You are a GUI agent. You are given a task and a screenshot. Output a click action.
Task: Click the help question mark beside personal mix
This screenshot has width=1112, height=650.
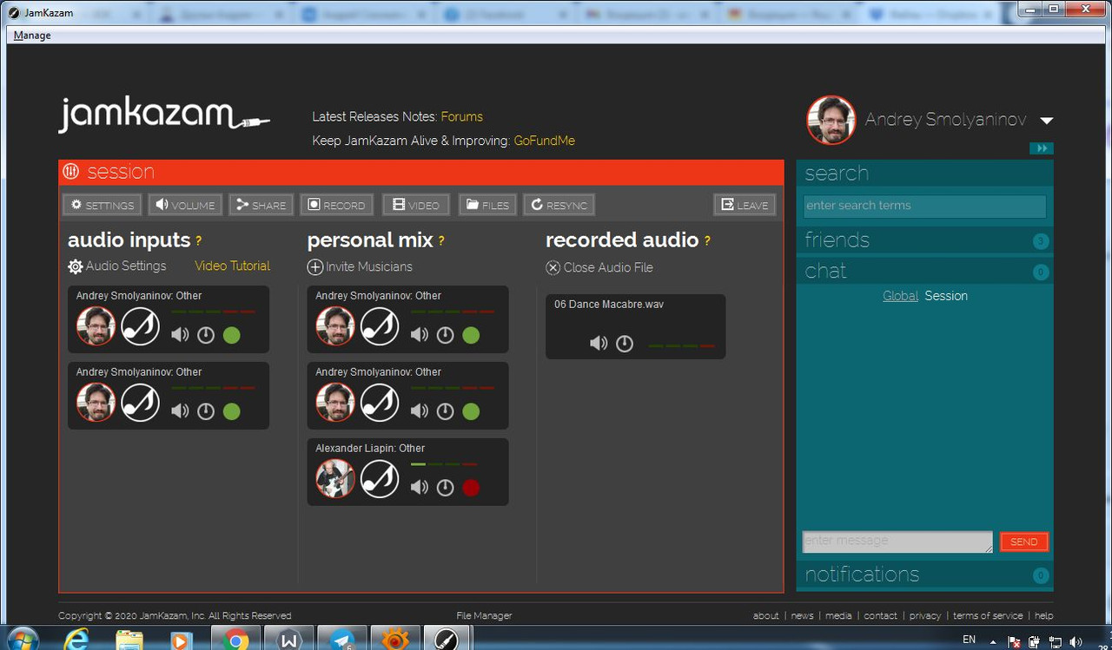(x=441, y=241)
